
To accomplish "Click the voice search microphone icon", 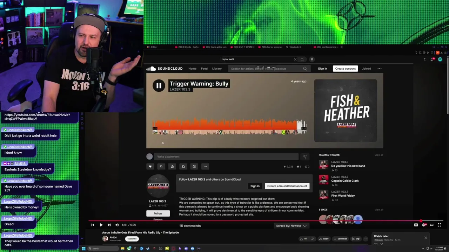I will [x=312, y=59].
